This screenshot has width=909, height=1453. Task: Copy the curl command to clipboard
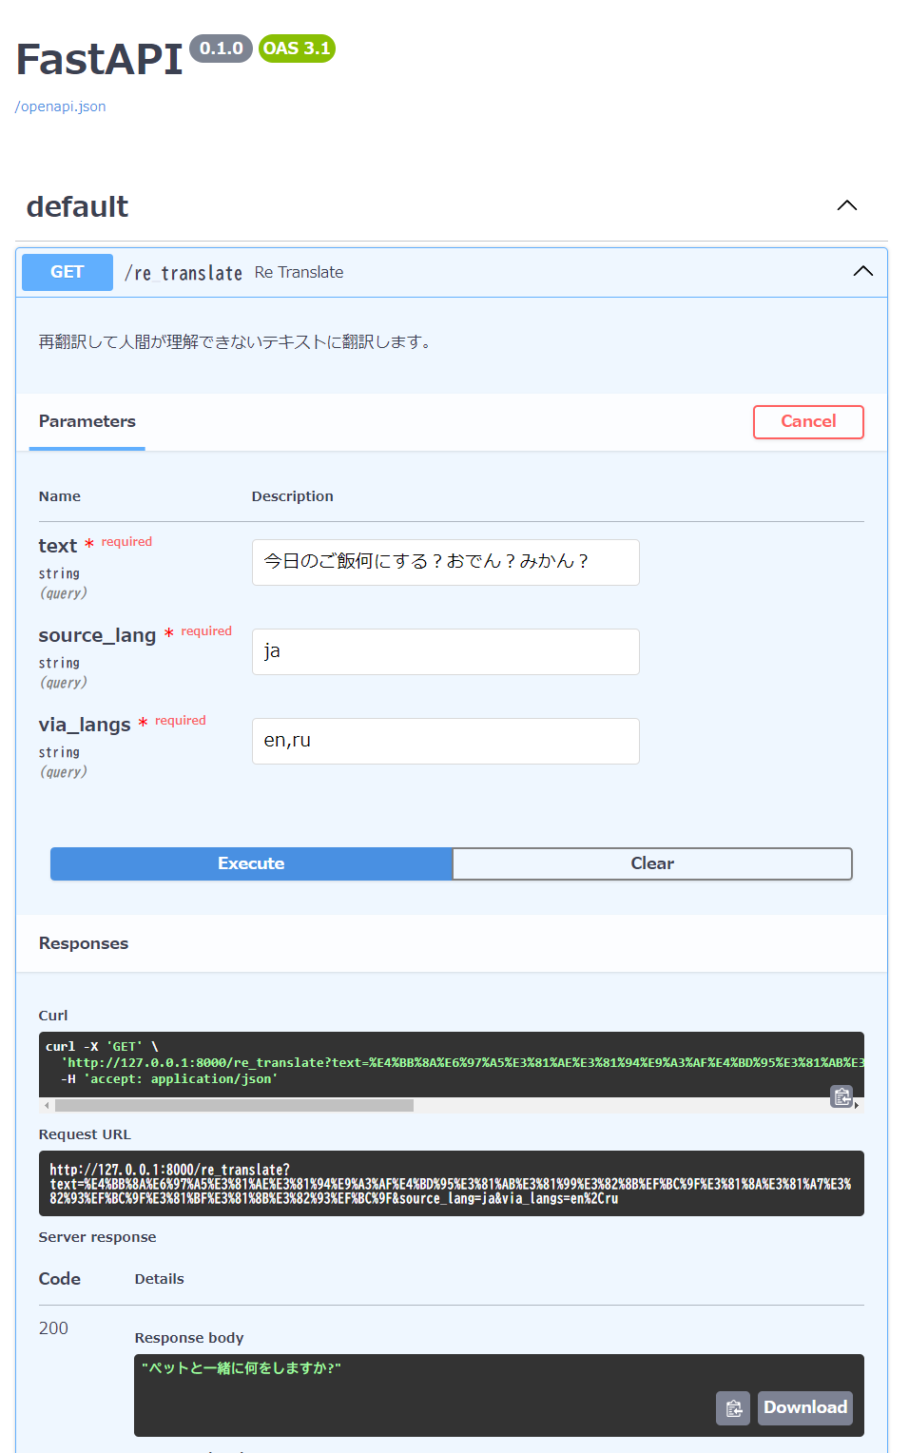(x=841, y=1096)
